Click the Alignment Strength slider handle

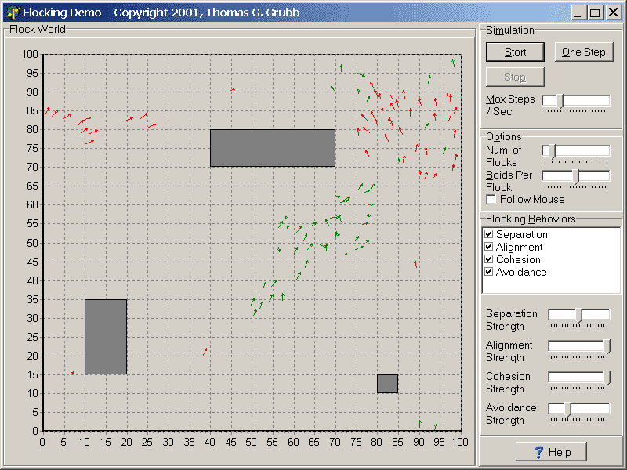[x=607, y=346]
